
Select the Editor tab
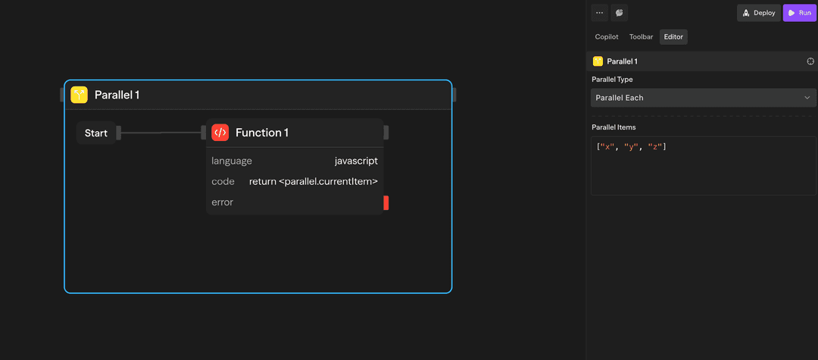pos(673,36)
